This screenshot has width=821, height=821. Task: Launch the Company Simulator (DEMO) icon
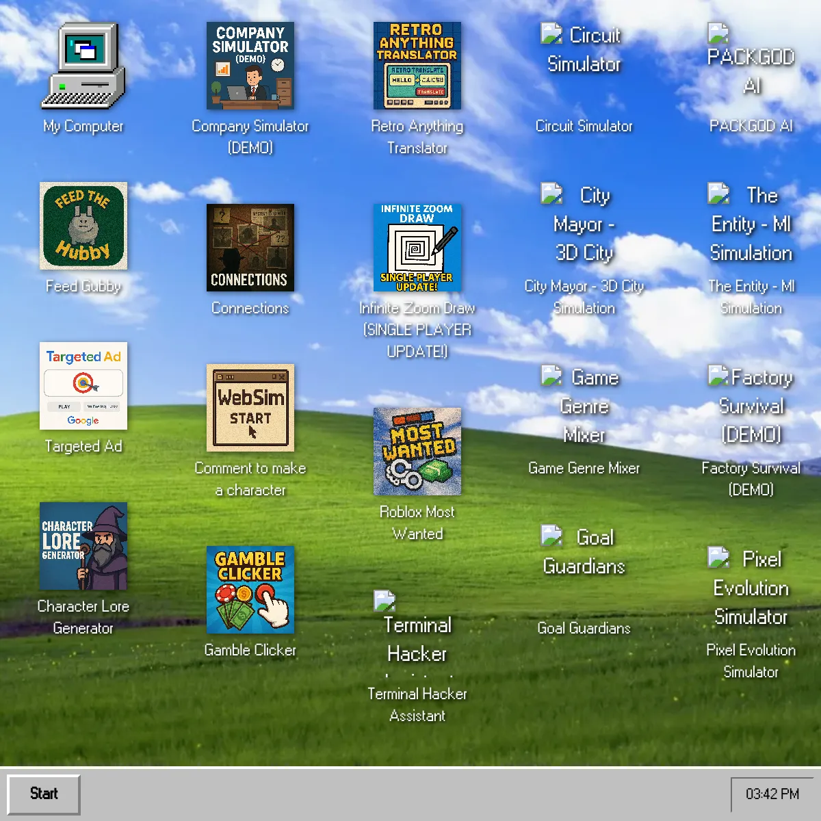tap(250, 66)
